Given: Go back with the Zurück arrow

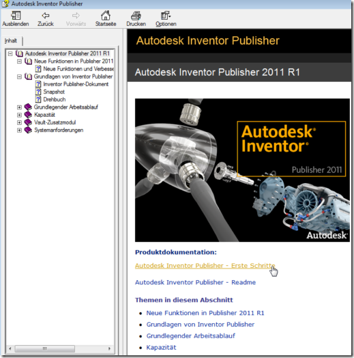Looking at the screenshot, I should click(x=46, y=19).
